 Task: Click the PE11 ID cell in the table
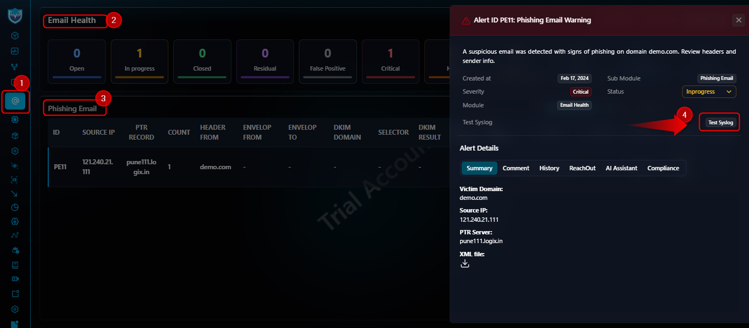pos(60,167)
